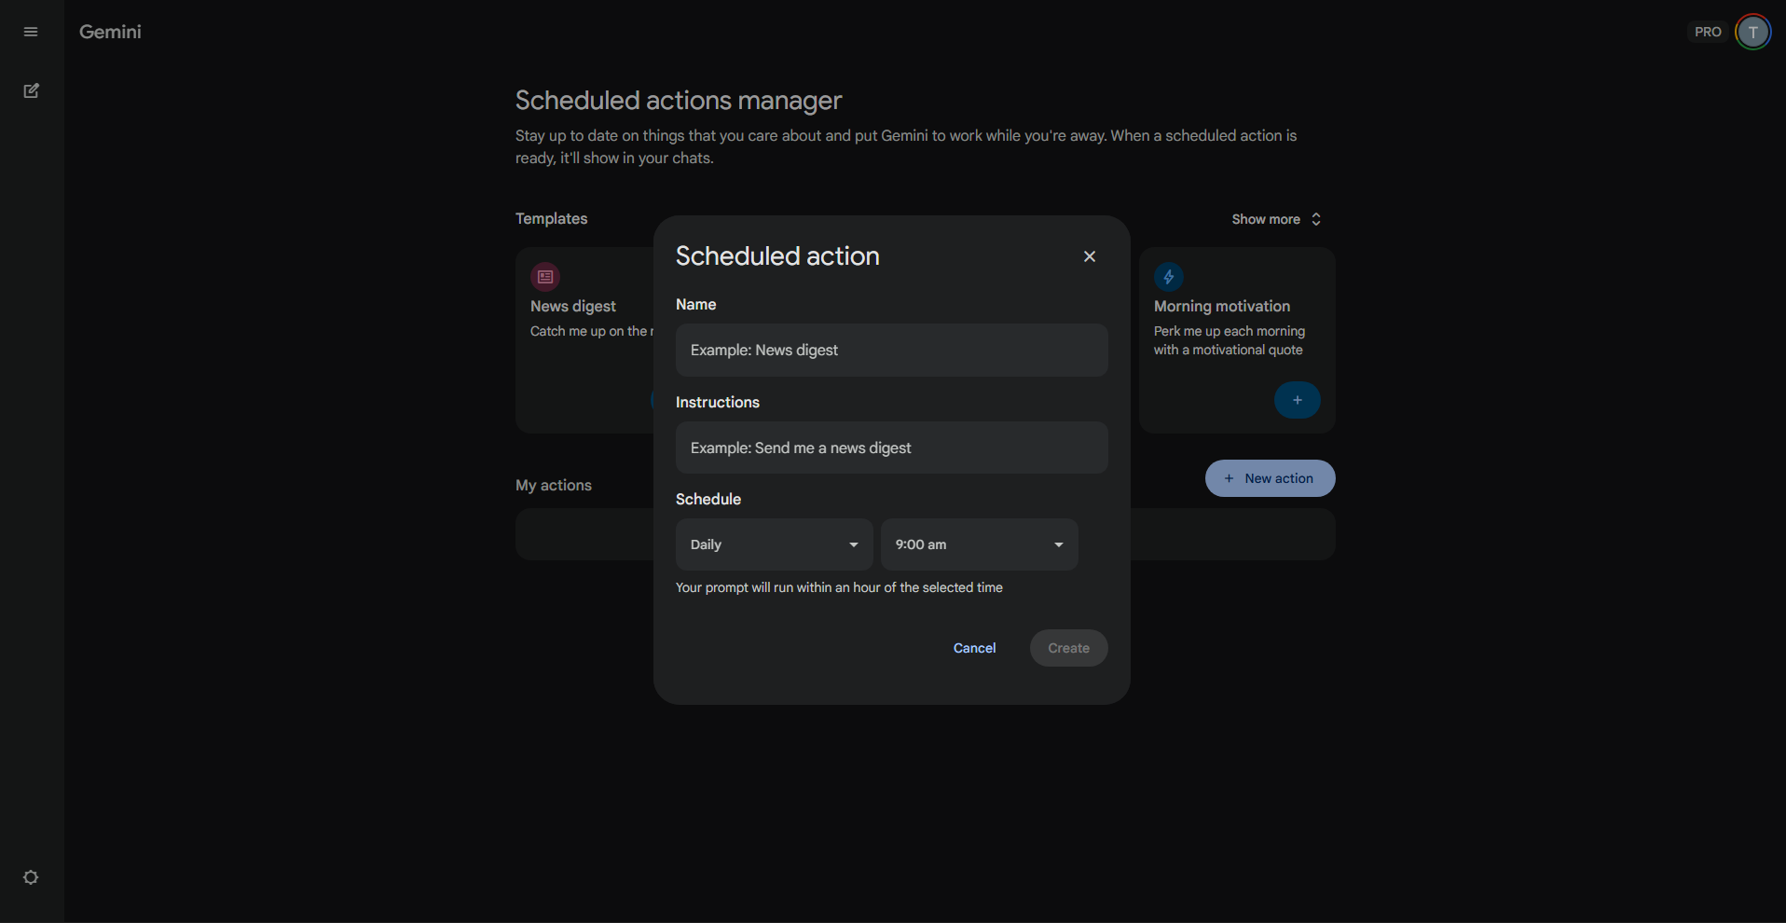Open the main menu hamburger icon

pos(31,32)
